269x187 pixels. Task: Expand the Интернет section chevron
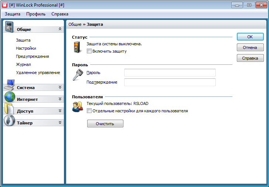60,99
